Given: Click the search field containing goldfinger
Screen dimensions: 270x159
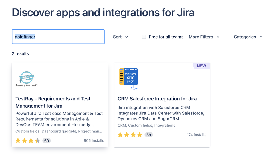Looking at the screenshot, I should 58,37.
